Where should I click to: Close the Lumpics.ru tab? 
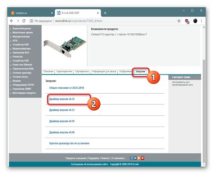52,13
